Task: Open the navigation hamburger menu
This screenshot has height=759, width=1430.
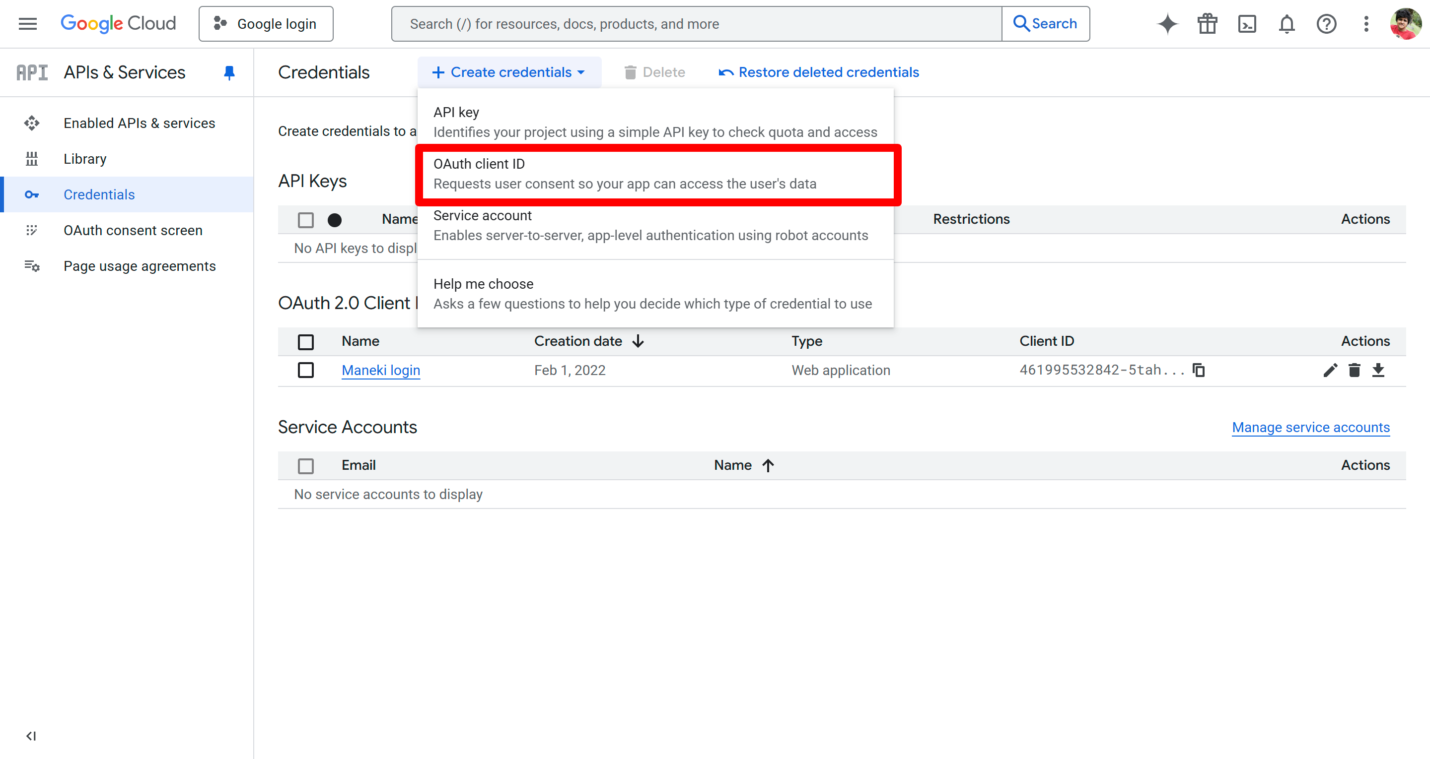Action: (27, 23)
